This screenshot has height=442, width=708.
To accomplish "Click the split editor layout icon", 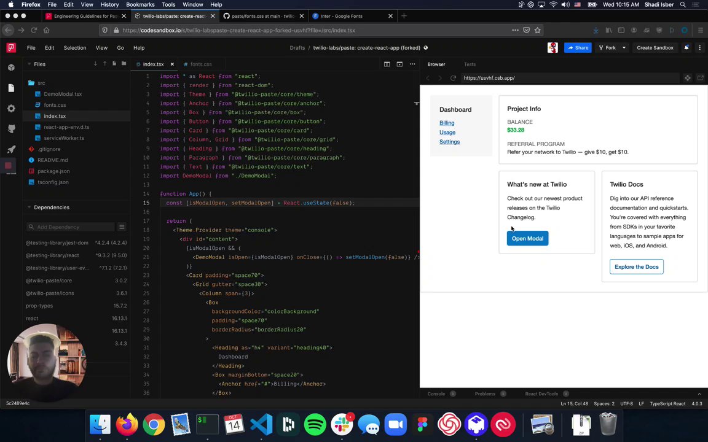I will click(387, 64).
